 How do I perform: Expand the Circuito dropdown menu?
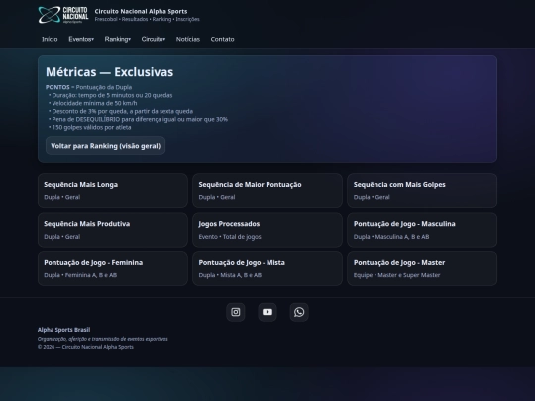(x=154, y=39)
